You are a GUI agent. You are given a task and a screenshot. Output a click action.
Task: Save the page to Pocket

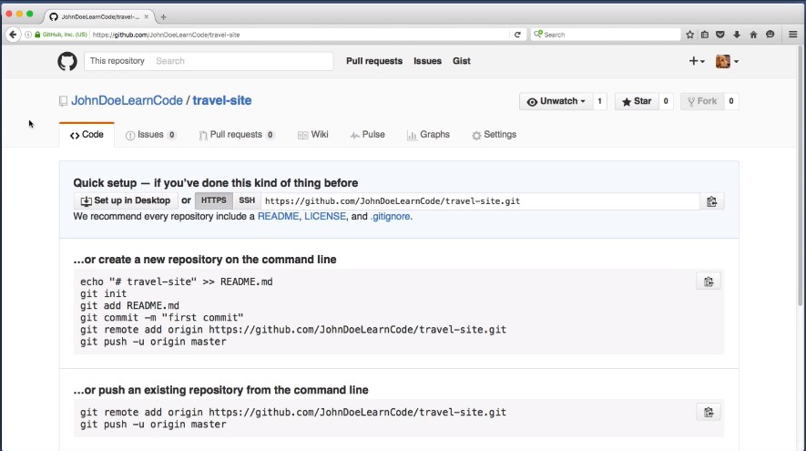[721, 35]
